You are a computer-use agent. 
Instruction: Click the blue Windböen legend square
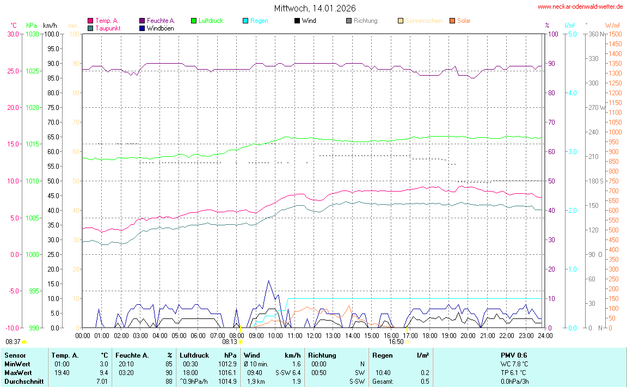[142, 28]
